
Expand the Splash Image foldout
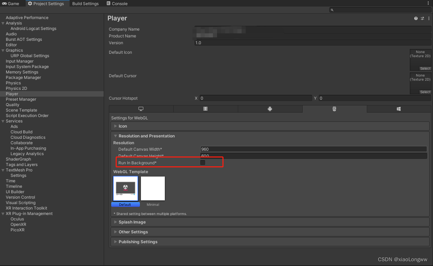pyautogui.click(x=116, y=222)
